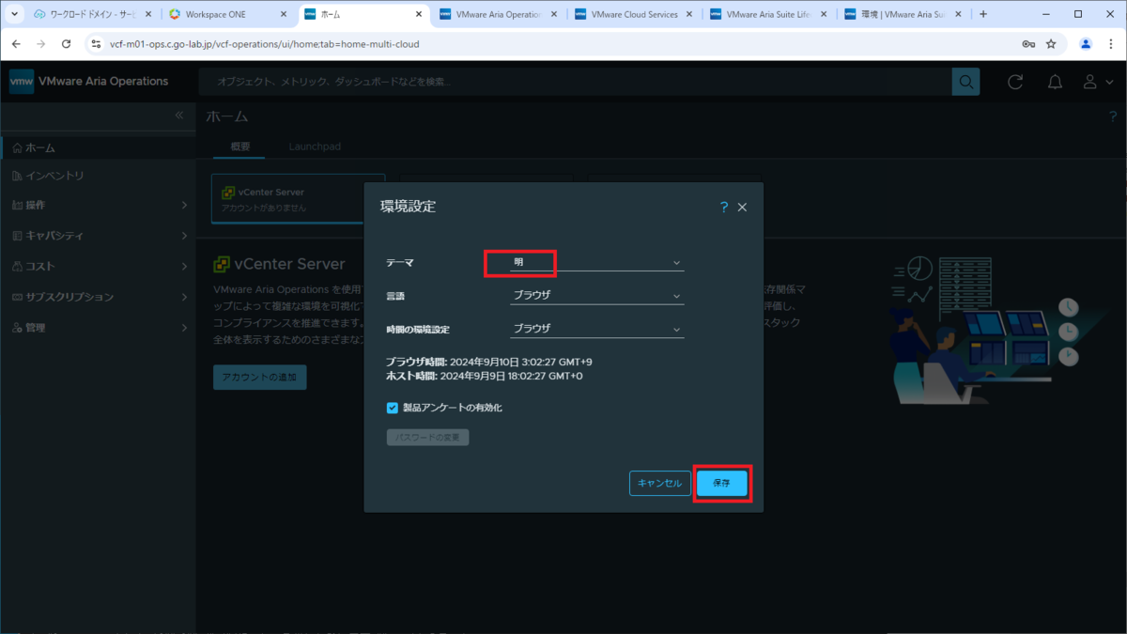Close the 環境設定 dialog with X
The width and height of the screenshot is (1127, 634).
[742, 207]
